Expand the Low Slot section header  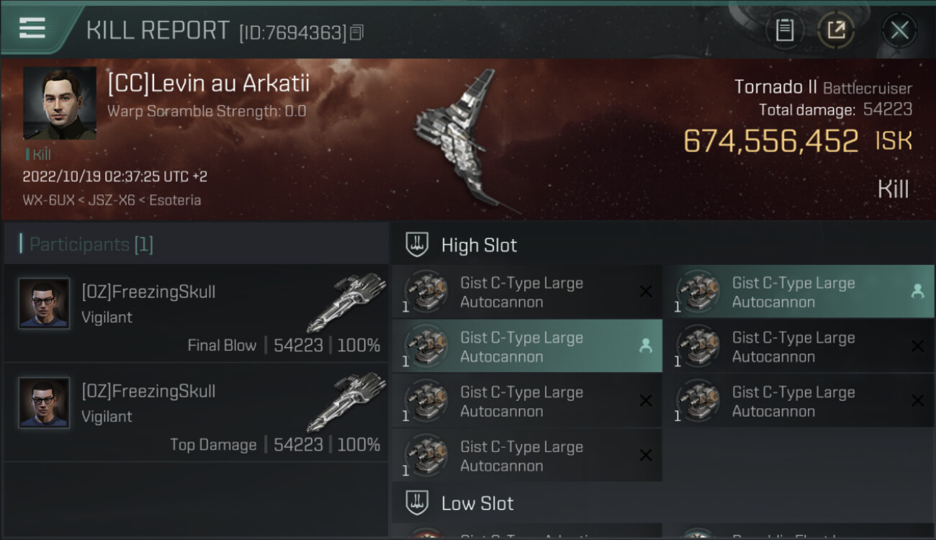(477, 503)
